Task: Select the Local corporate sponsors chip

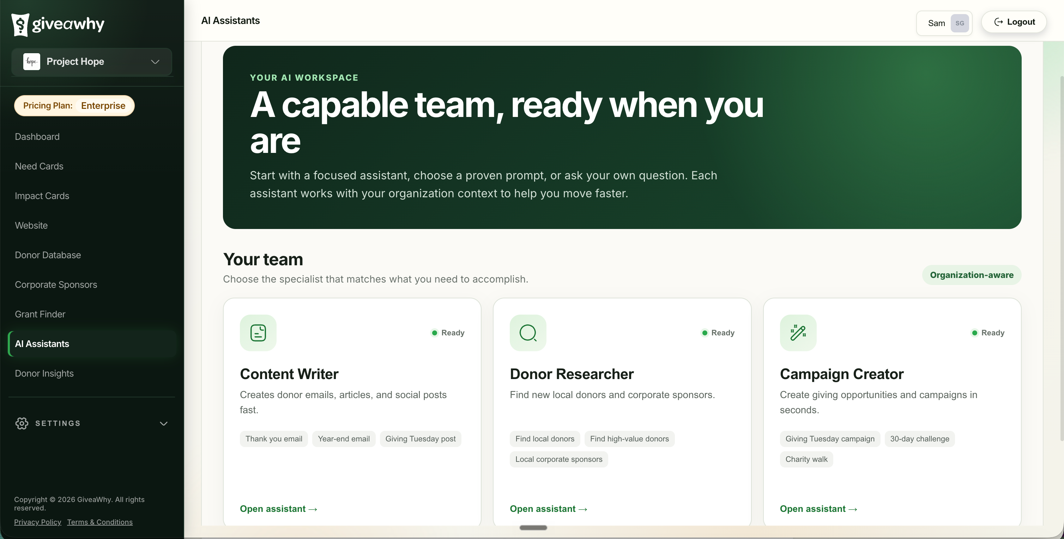Action: click(x=559, y=459)
